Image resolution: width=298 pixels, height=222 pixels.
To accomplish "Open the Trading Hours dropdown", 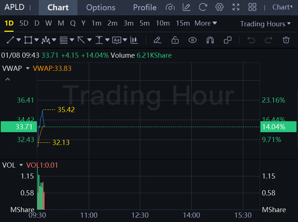I will click(265, 24).
